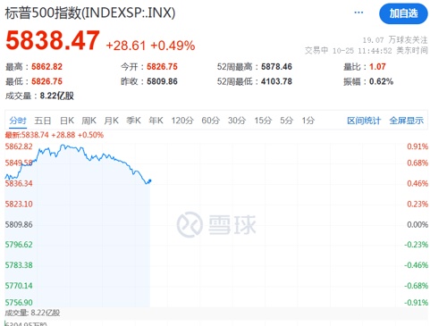
Task: Select the 30分 interval tab
Action: 237,121
